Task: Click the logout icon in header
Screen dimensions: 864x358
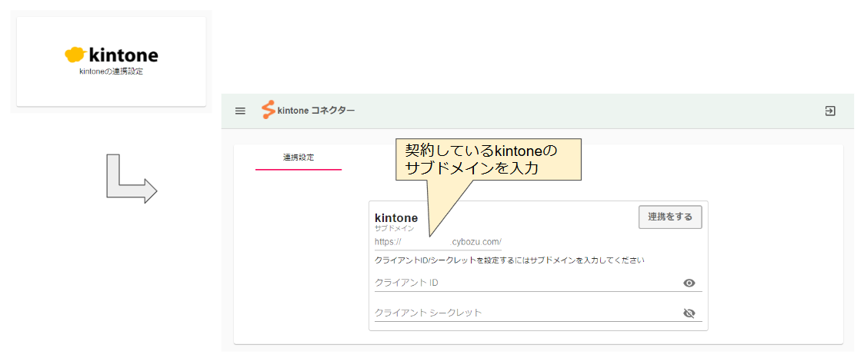Action: click(x=830, y=111)
